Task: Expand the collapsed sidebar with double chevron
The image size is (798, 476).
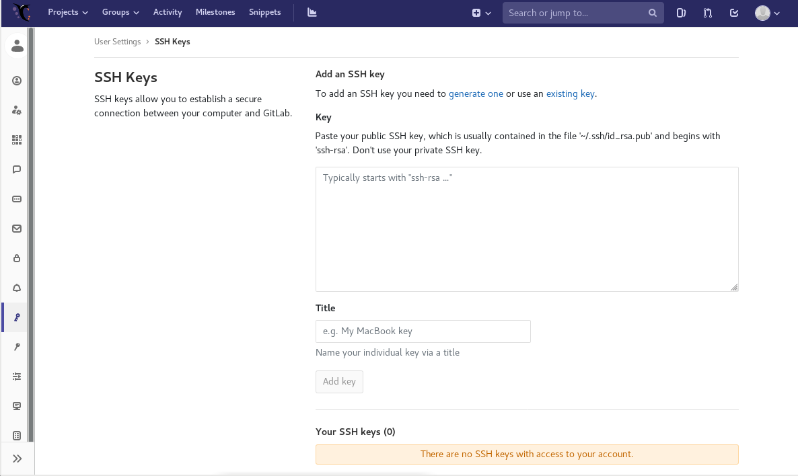Action: point(17,459)
